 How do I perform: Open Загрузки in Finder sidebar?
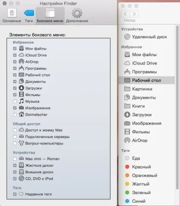coord(146,115)
